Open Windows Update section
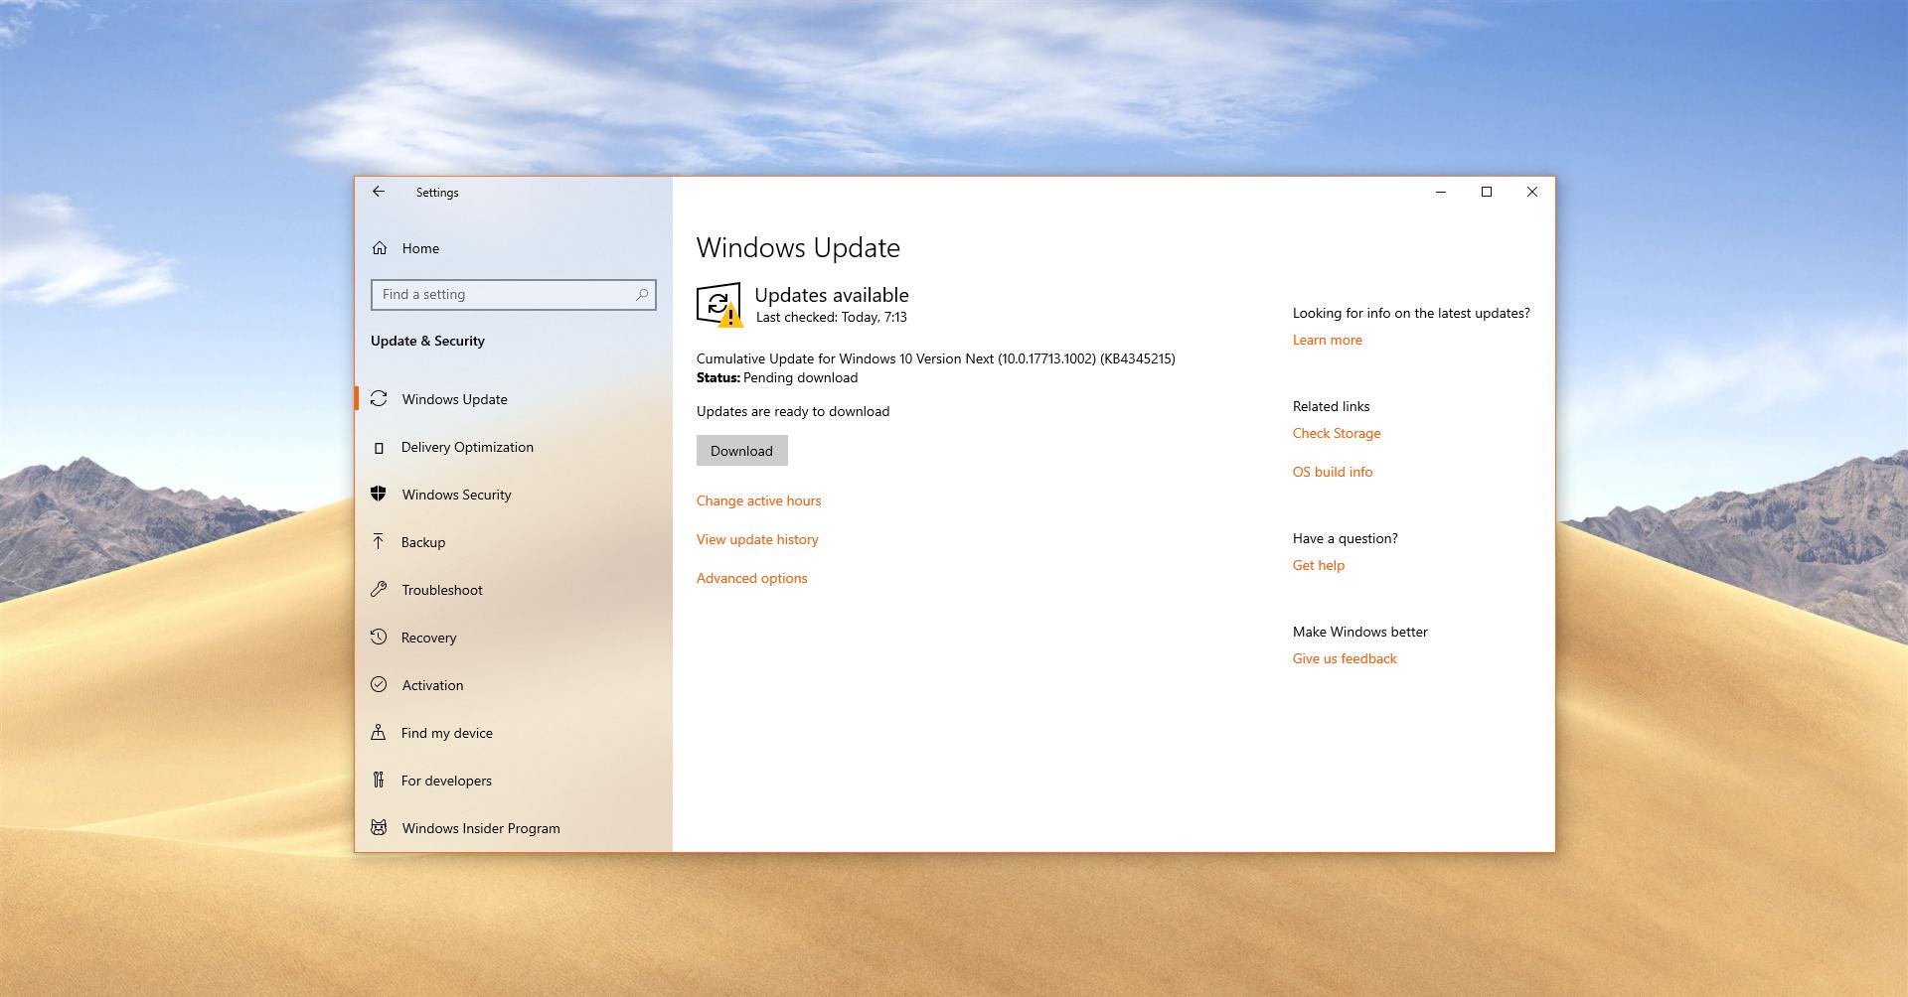Image resolution: width=1908 pixels, height=997 pixels. pyautogui.click(x=514, y=399)
